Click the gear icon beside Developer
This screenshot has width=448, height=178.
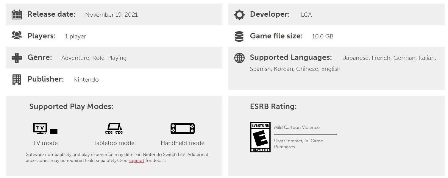pyautogui.click(x=239, y=14)
